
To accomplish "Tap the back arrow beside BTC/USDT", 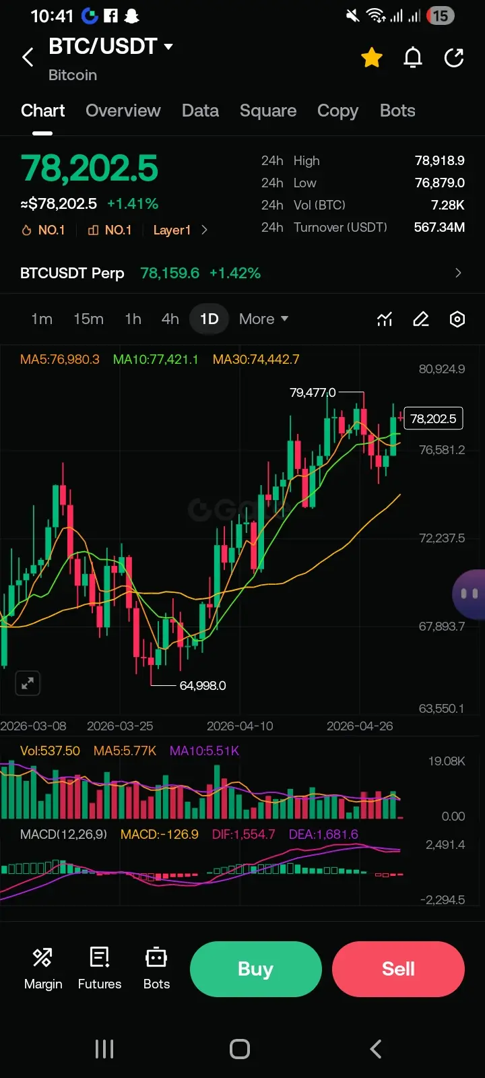I will point(28,58).
